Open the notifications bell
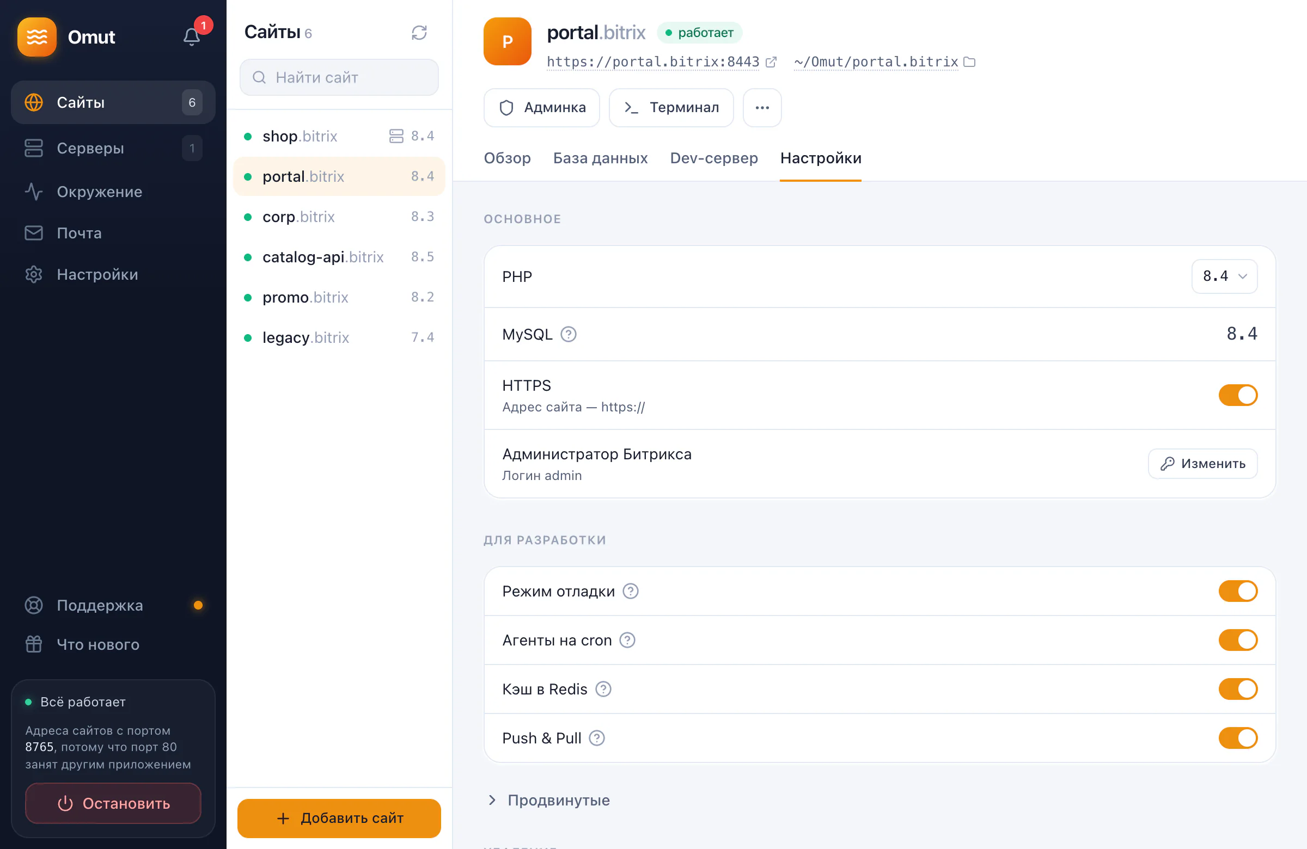The image size is (1307, 849). (192, 37)
